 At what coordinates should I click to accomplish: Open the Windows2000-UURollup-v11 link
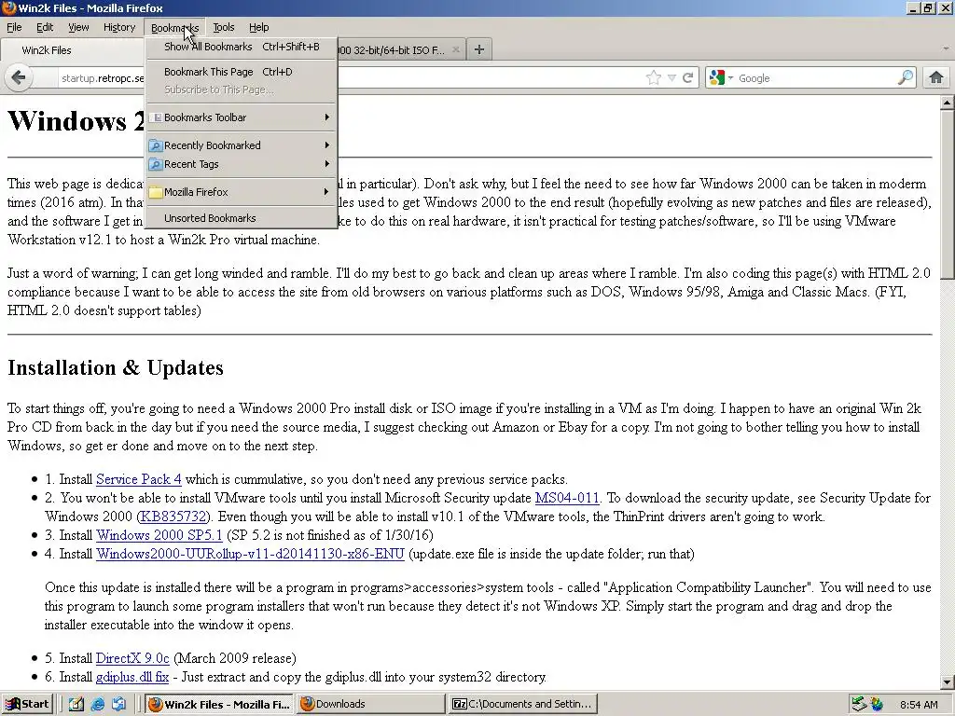[x=250, y=554]
